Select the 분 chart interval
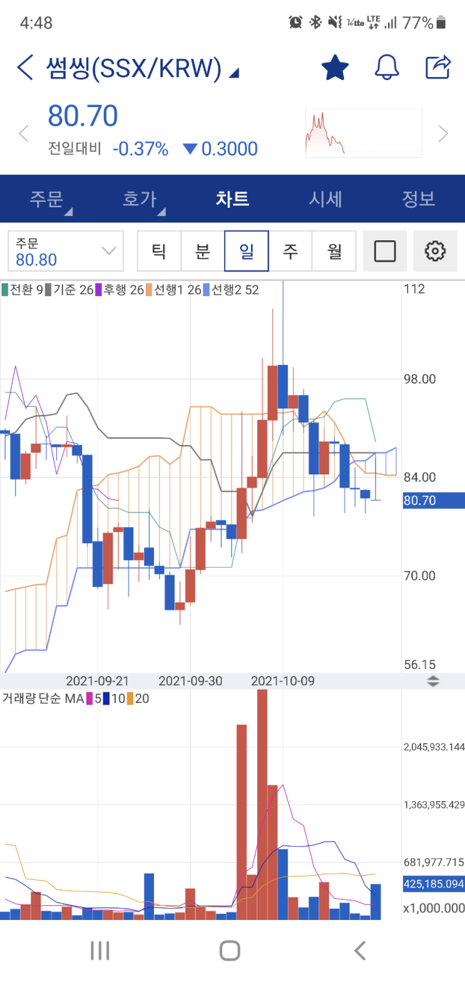 [x=203, y=251]
